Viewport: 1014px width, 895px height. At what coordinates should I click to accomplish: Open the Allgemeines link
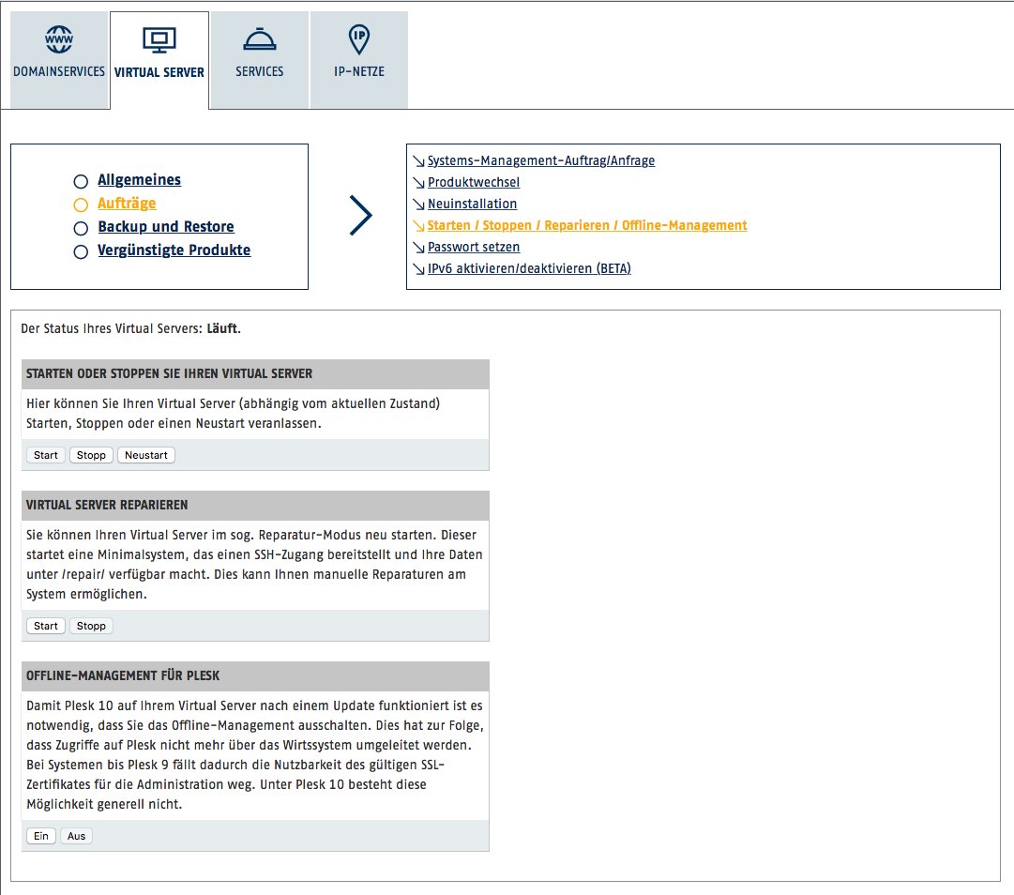[139, 180]
